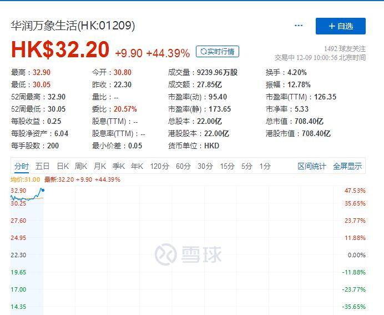The width and height of the screenshot is (384, 315).
Task: Click the 总股本 value 22.00亿
Action: pyautogui.click(x=209, y=121)
